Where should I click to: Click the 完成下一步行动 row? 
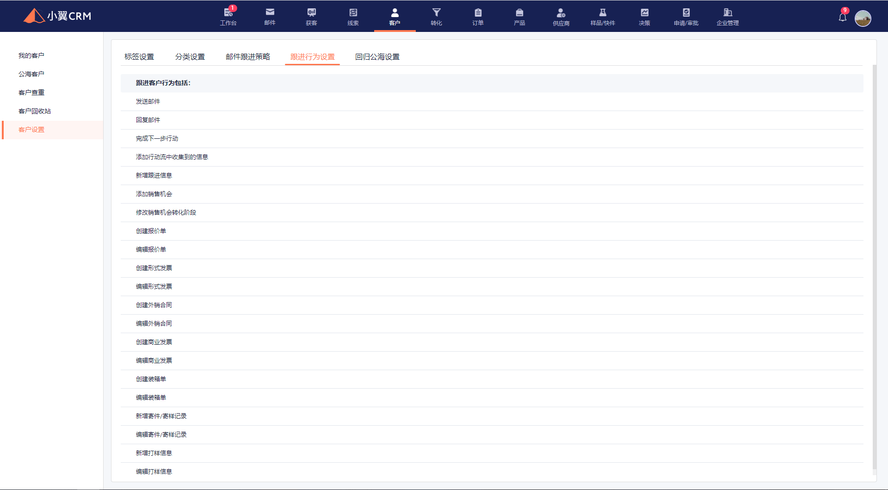(492, 138)
